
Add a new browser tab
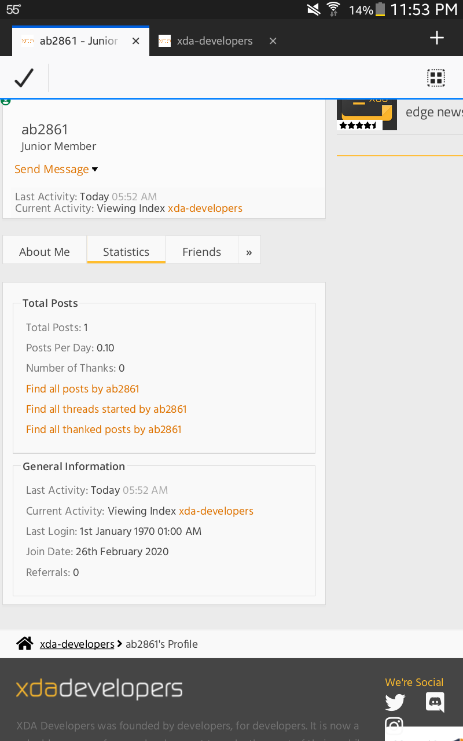pyautogui.click(x=437, y=38)
